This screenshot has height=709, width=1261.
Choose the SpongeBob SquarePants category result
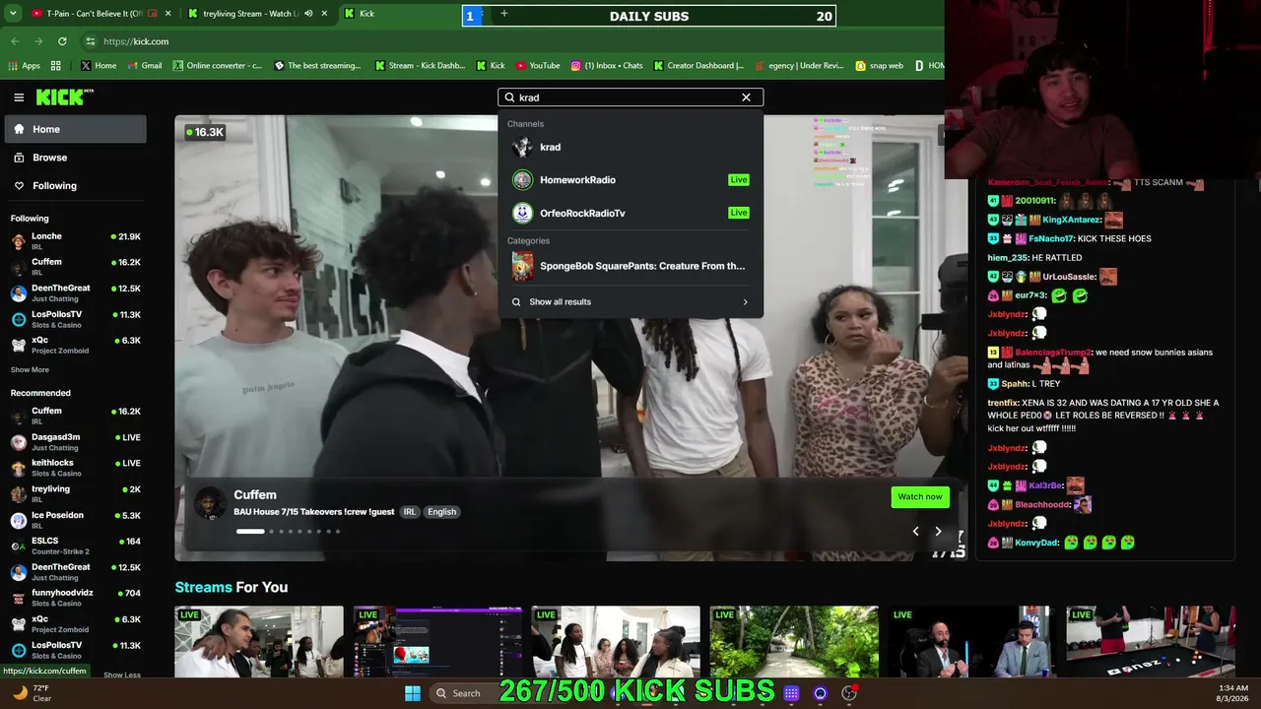630,266
